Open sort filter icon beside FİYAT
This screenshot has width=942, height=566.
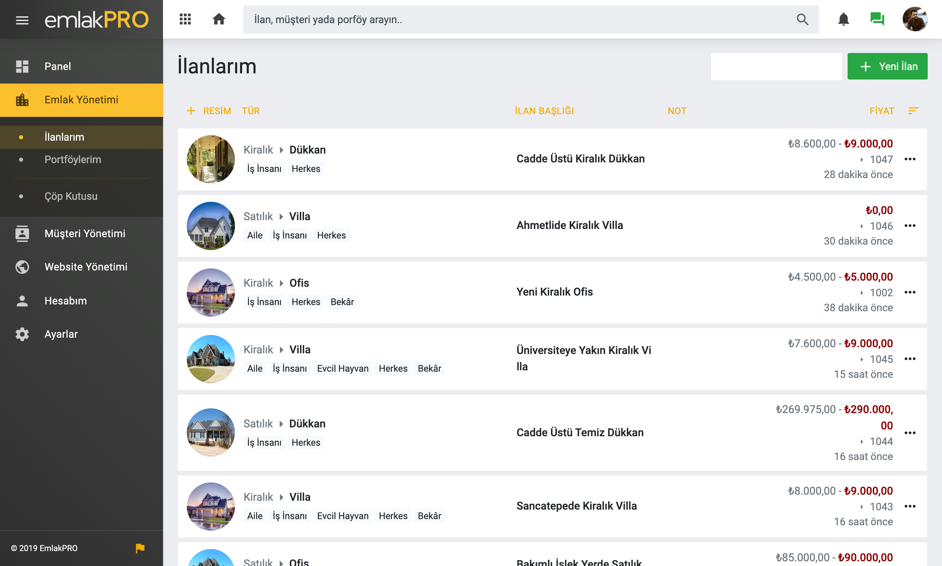(x=913, y=111)
